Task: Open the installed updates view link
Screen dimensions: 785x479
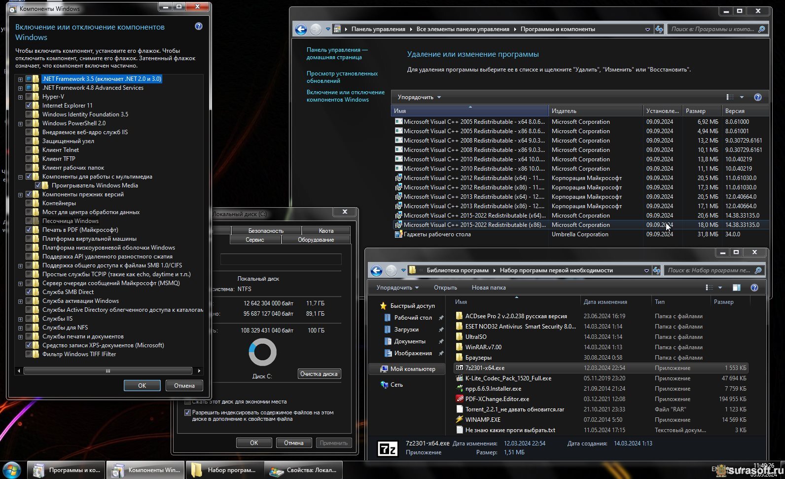Action: point(342,77)
